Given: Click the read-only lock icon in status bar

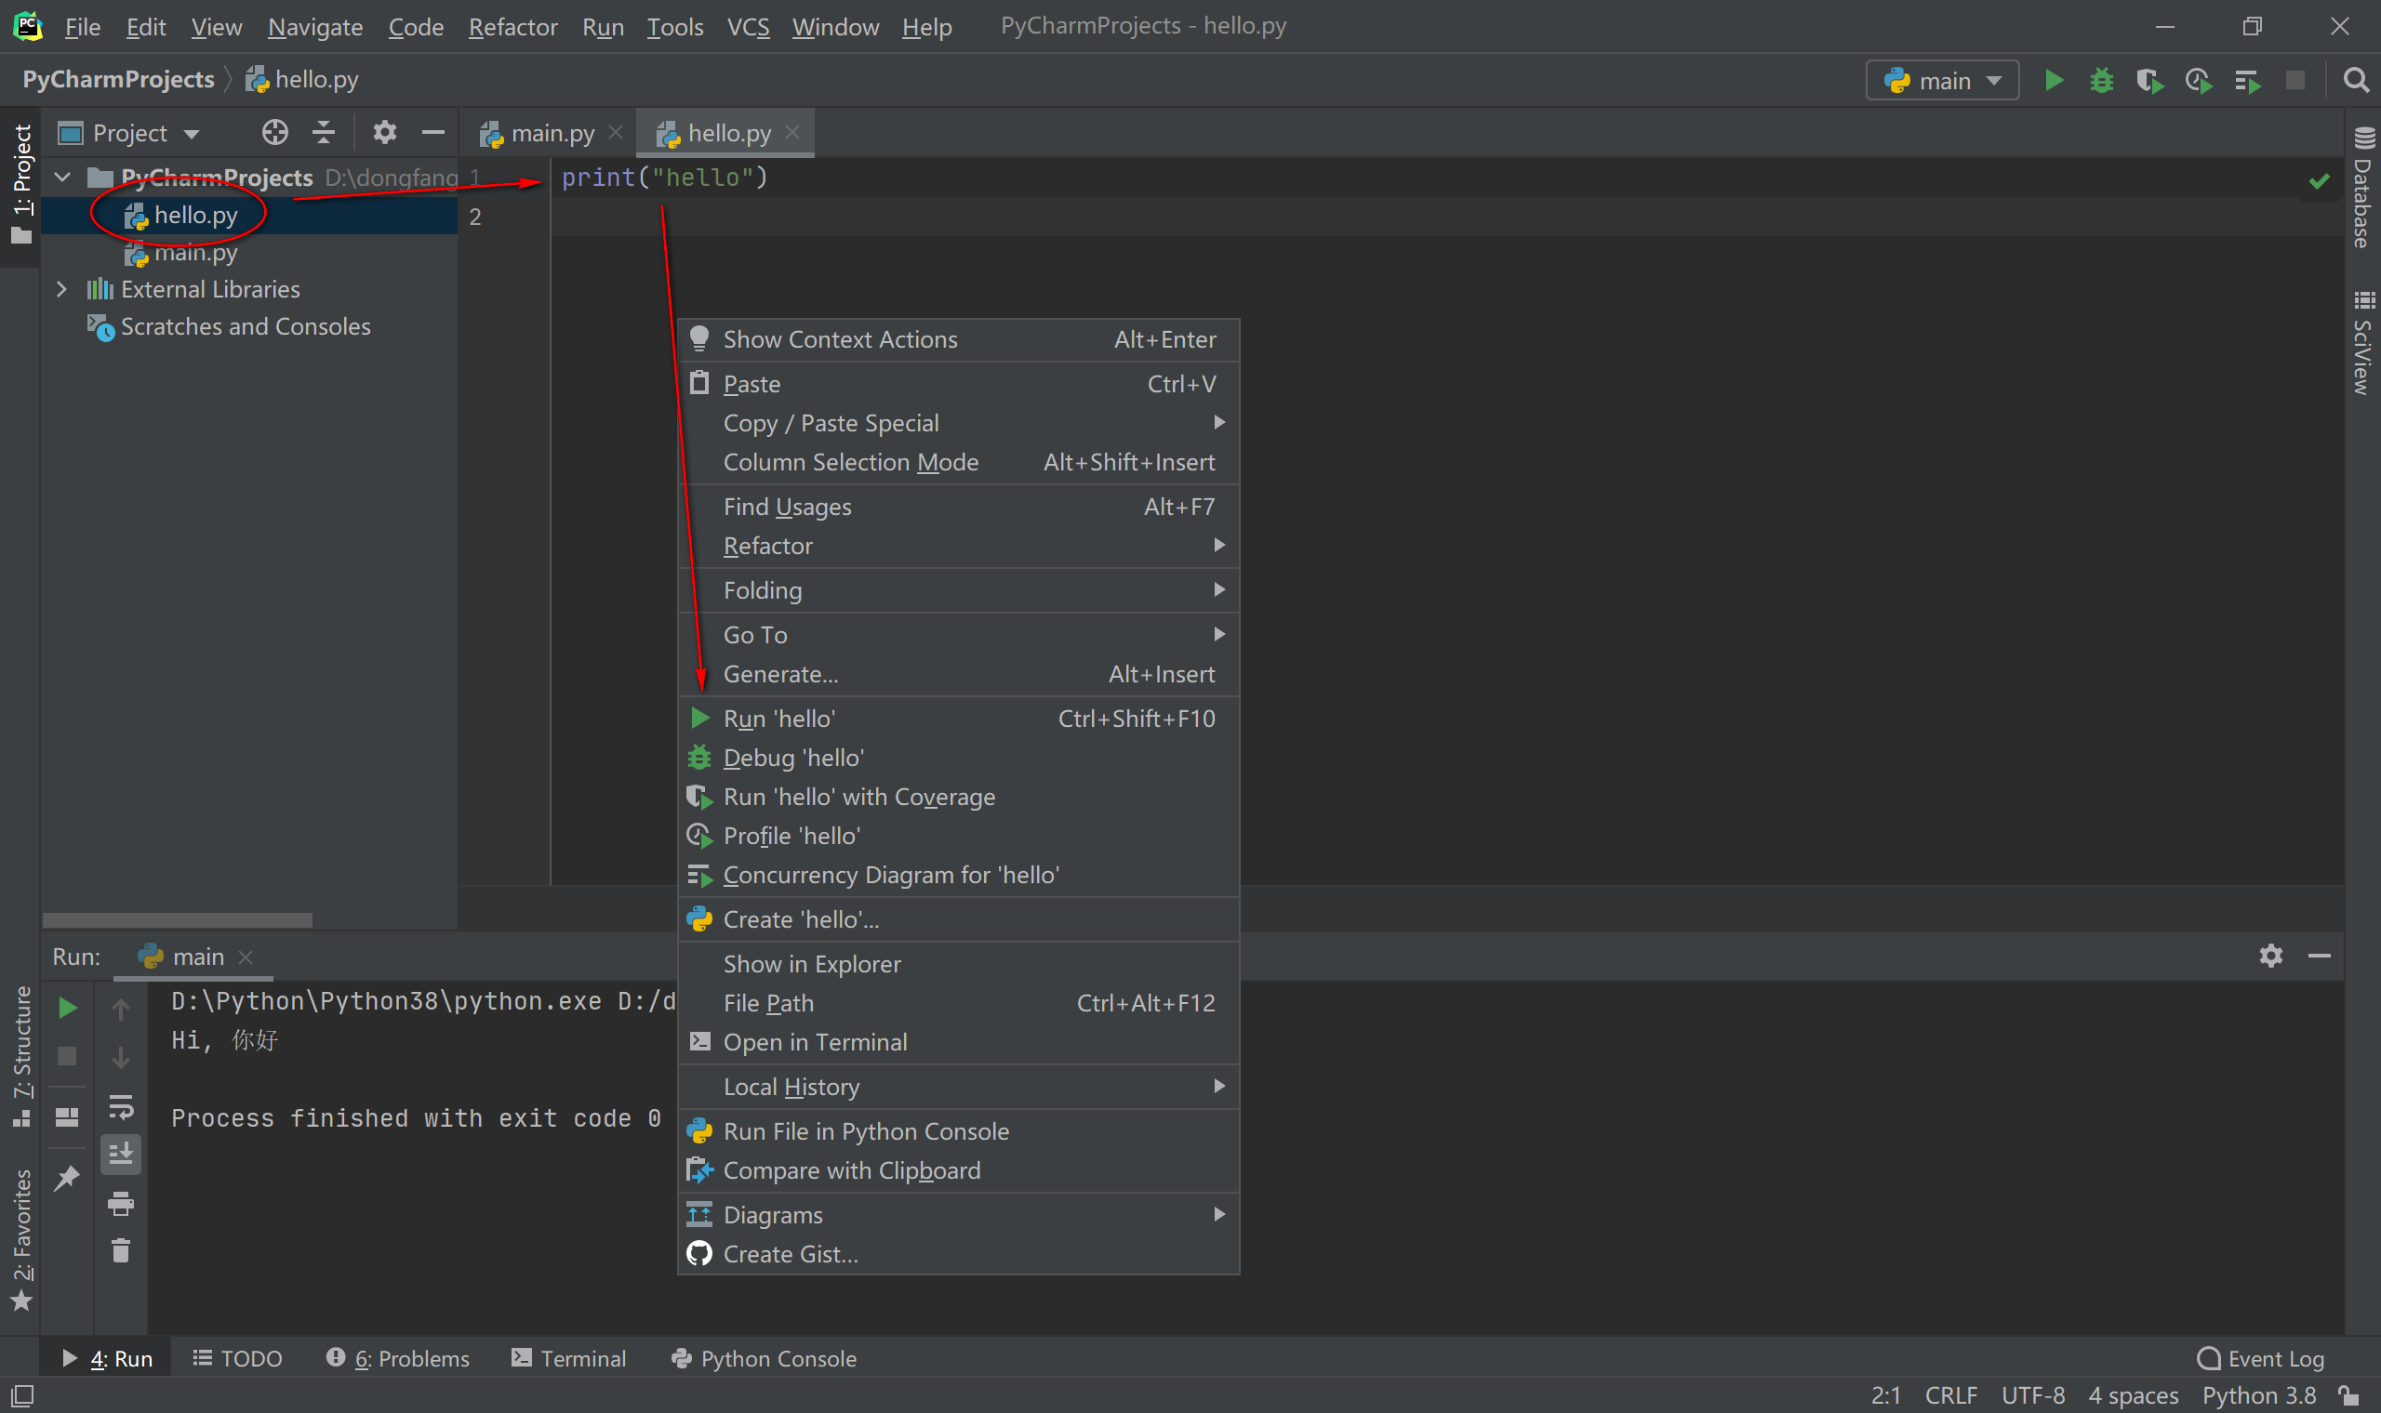Looking at the screenshot, I should coord(2349,1396).
